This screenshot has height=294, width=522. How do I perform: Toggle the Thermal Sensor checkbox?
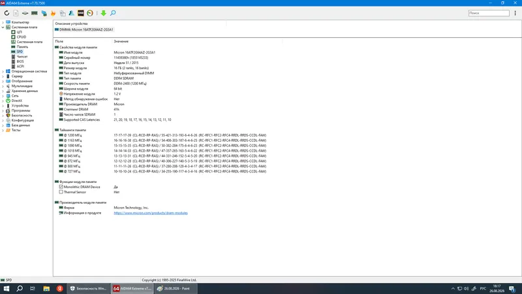pos(61,192)
